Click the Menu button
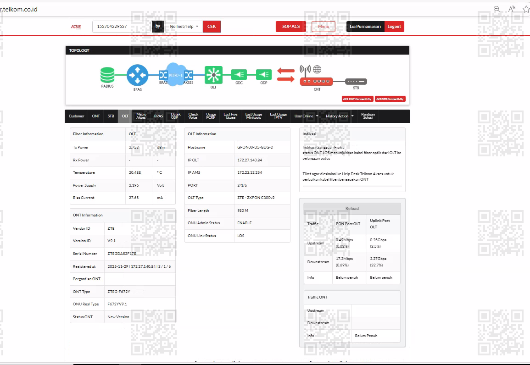 coord(323,26)
